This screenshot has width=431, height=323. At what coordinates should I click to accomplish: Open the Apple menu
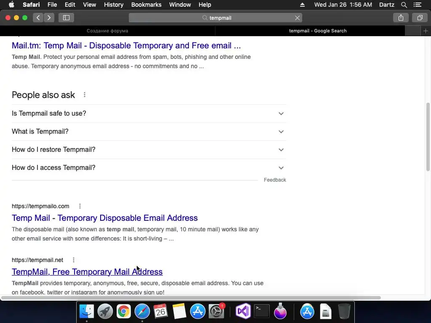click(x=11, y=5)
